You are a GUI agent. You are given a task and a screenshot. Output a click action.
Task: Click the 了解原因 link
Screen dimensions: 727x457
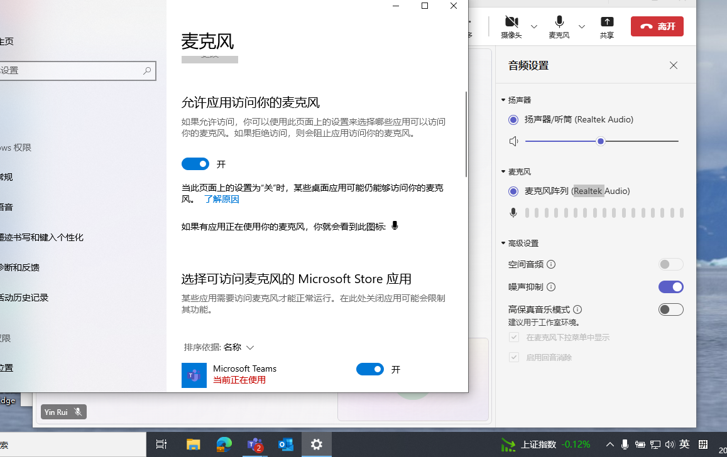[221, 199]
